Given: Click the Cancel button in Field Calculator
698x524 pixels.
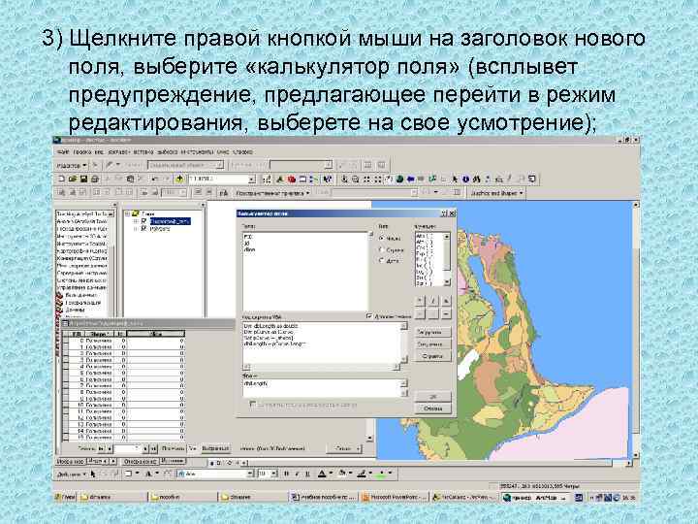Looking at the screenshot, I should (432, 409).
